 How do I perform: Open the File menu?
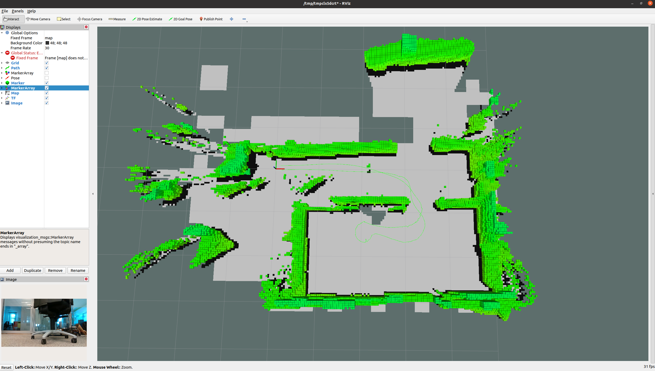5,11
